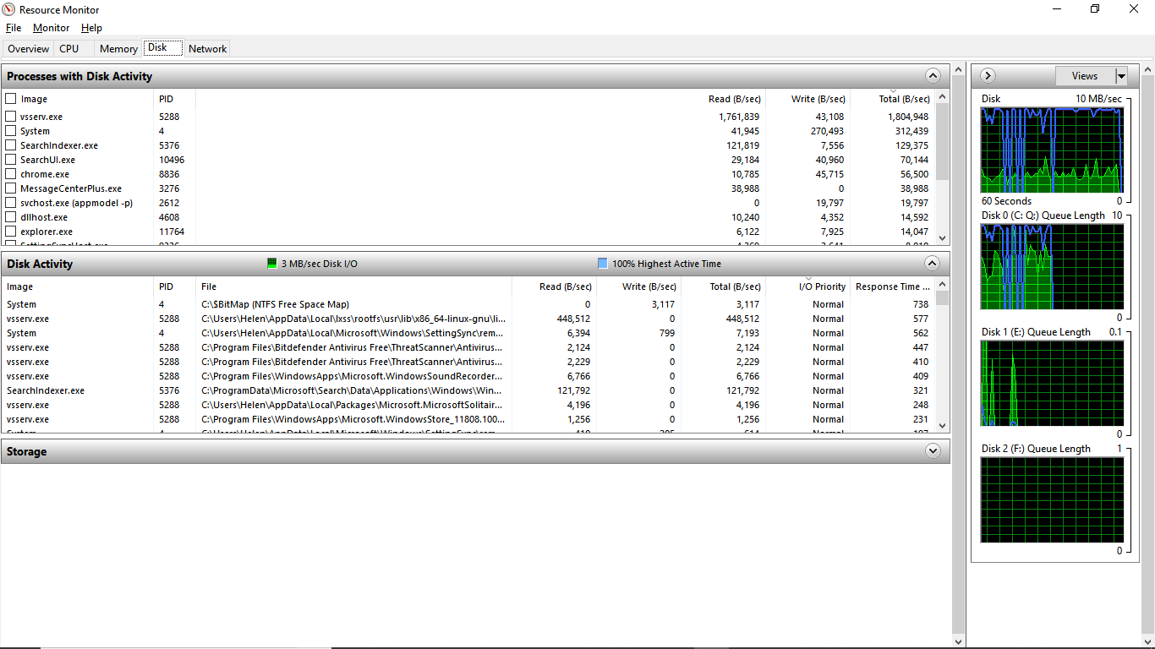Click the Resource Monitor app icon in title bar
Screen dimensions: 1155x649
click(x=8, y=9)
